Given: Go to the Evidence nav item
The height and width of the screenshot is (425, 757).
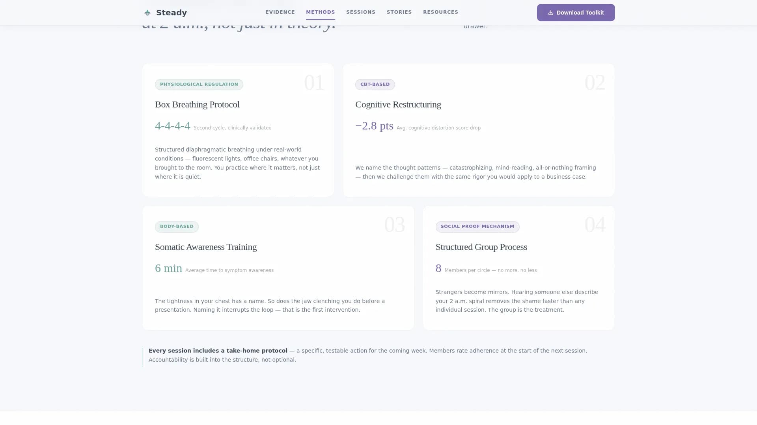Looking at the screenshot, I should click(x=280, y=12).
